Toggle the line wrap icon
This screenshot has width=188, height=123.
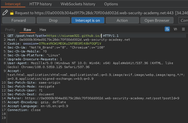click(x=167, y=29)
